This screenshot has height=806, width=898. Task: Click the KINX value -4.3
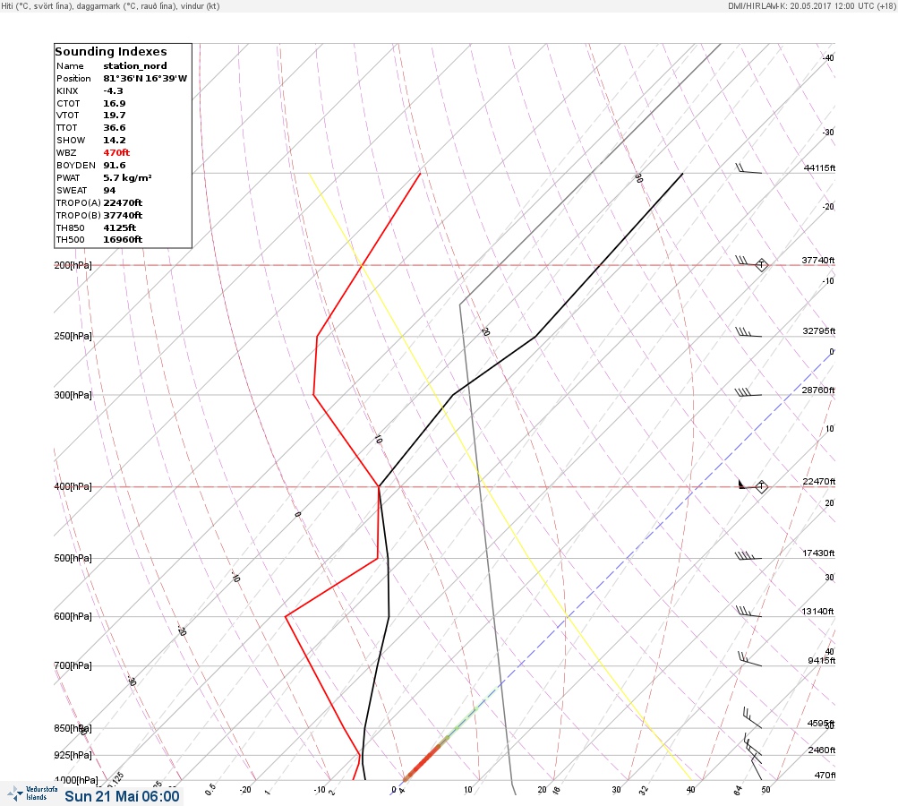coord(113,91)
